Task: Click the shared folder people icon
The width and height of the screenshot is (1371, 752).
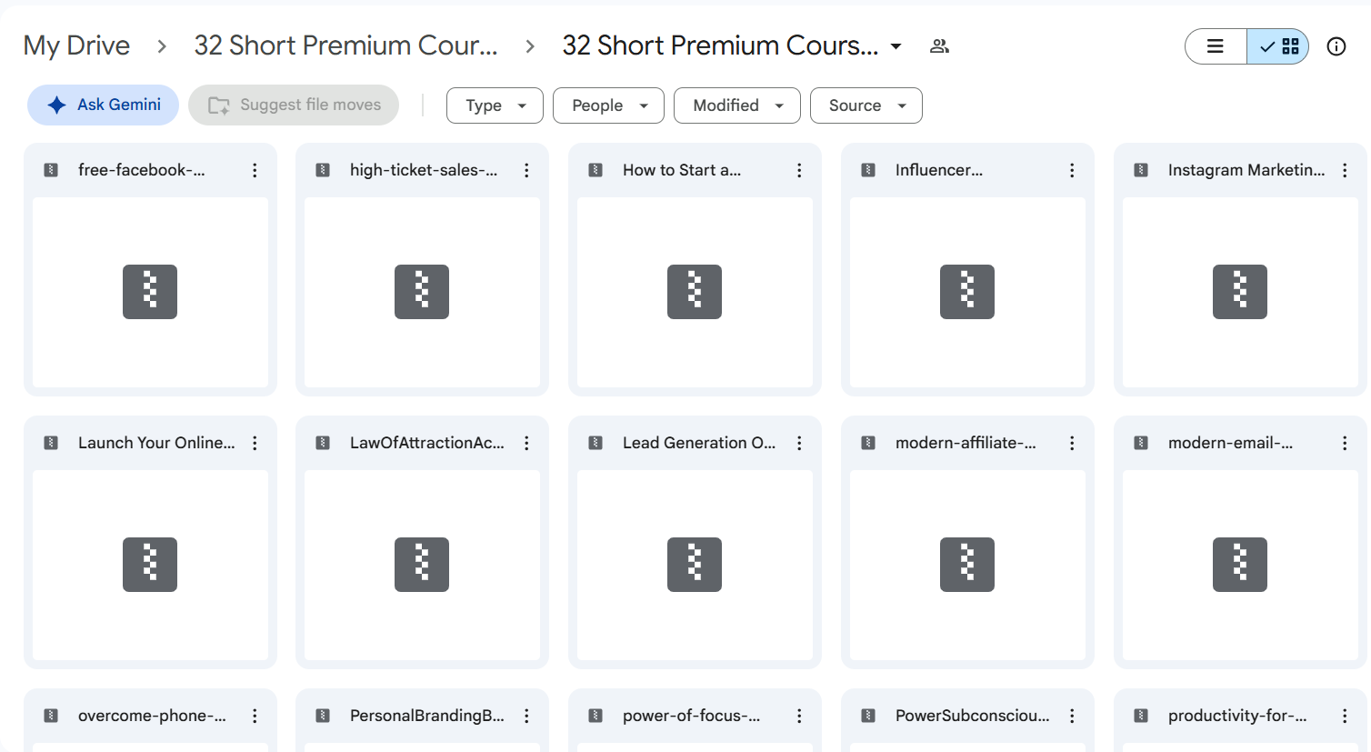Action: coord(939,46)
